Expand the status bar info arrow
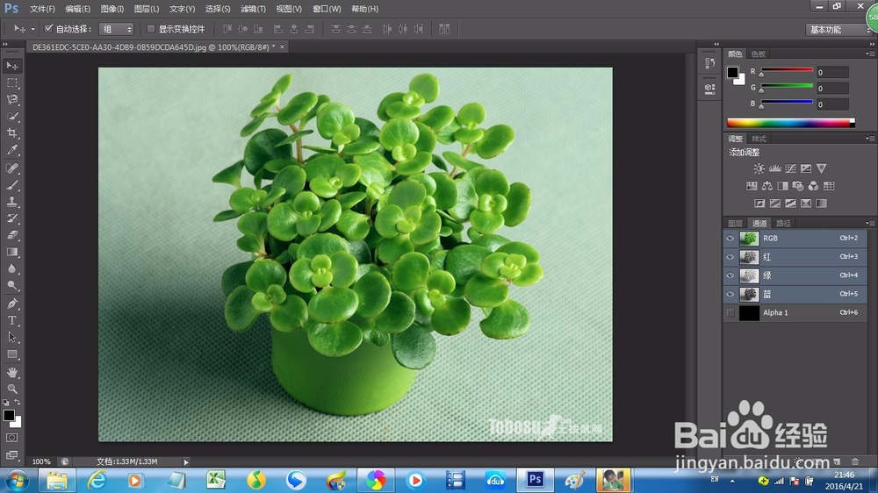This screenshot has height=493, width=878. [186, 461]
